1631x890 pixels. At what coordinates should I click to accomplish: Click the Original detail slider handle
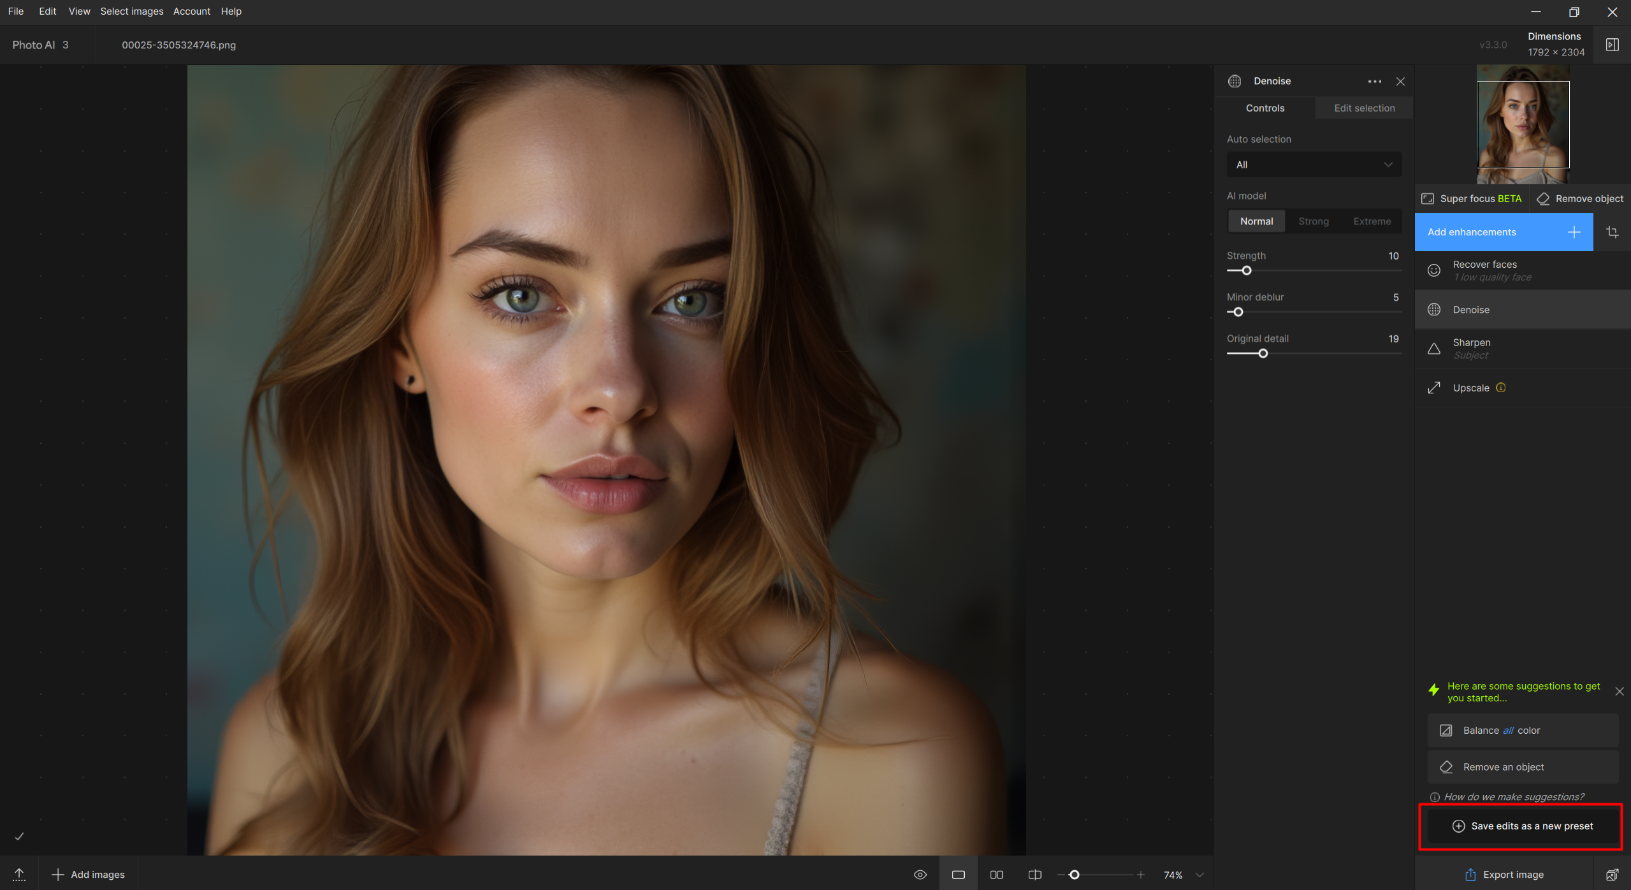tap(1263, 354)
